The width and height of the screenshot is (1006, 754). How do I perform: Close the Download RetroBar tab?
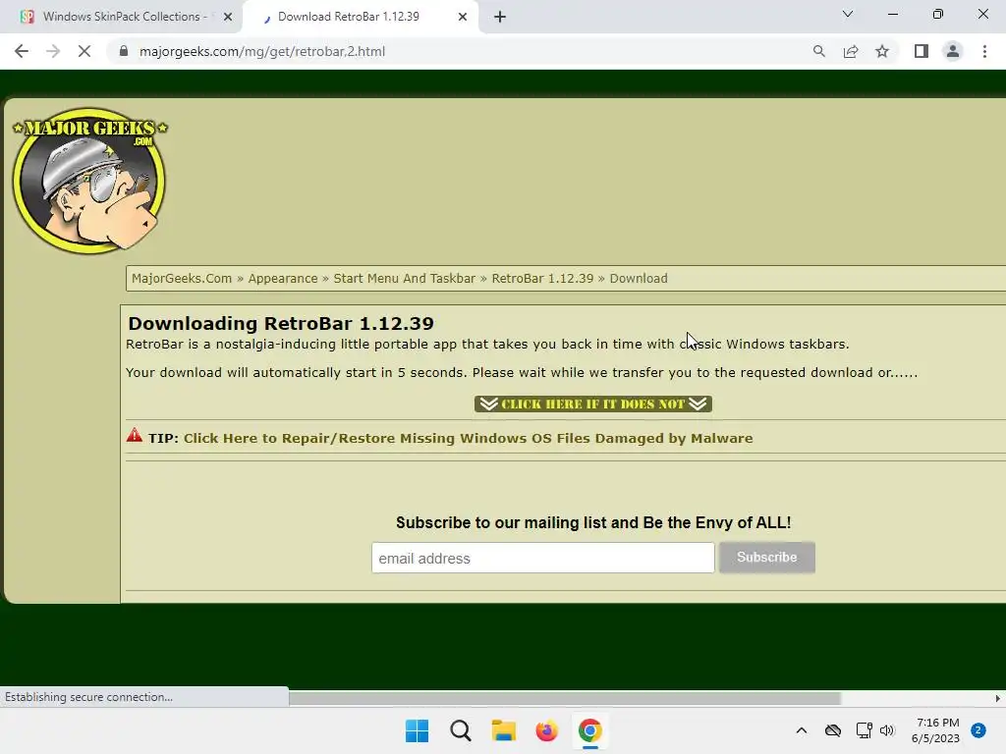[463, 17]
